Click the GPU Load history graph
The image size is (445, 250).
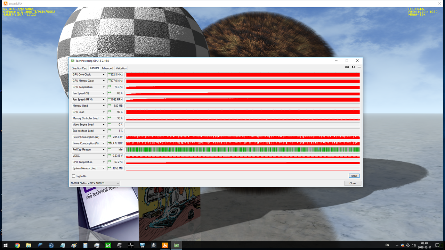coord(243,112)
